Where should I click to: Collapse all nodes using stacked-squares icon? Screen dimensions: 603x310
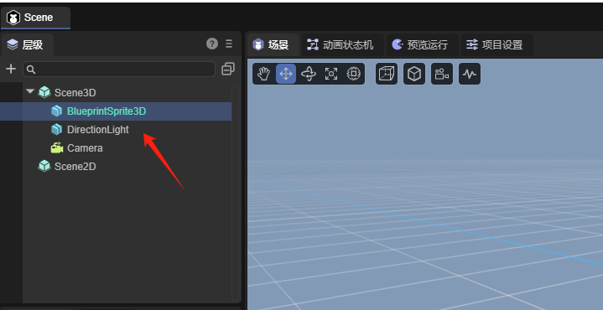click(228, 70)
